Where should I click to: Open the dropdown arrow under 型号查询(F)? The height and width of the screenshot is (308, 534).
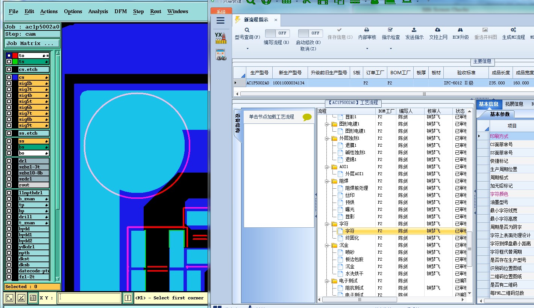(247, 48)
